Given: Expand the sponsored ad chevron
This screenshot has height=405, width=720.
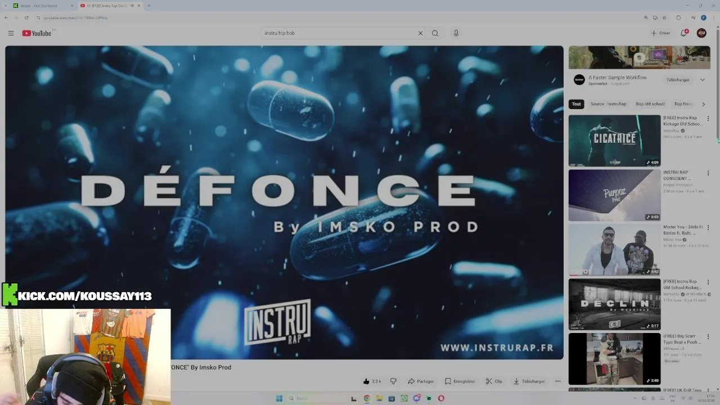Looking at the screenshot, I should (x=702, y=80).
